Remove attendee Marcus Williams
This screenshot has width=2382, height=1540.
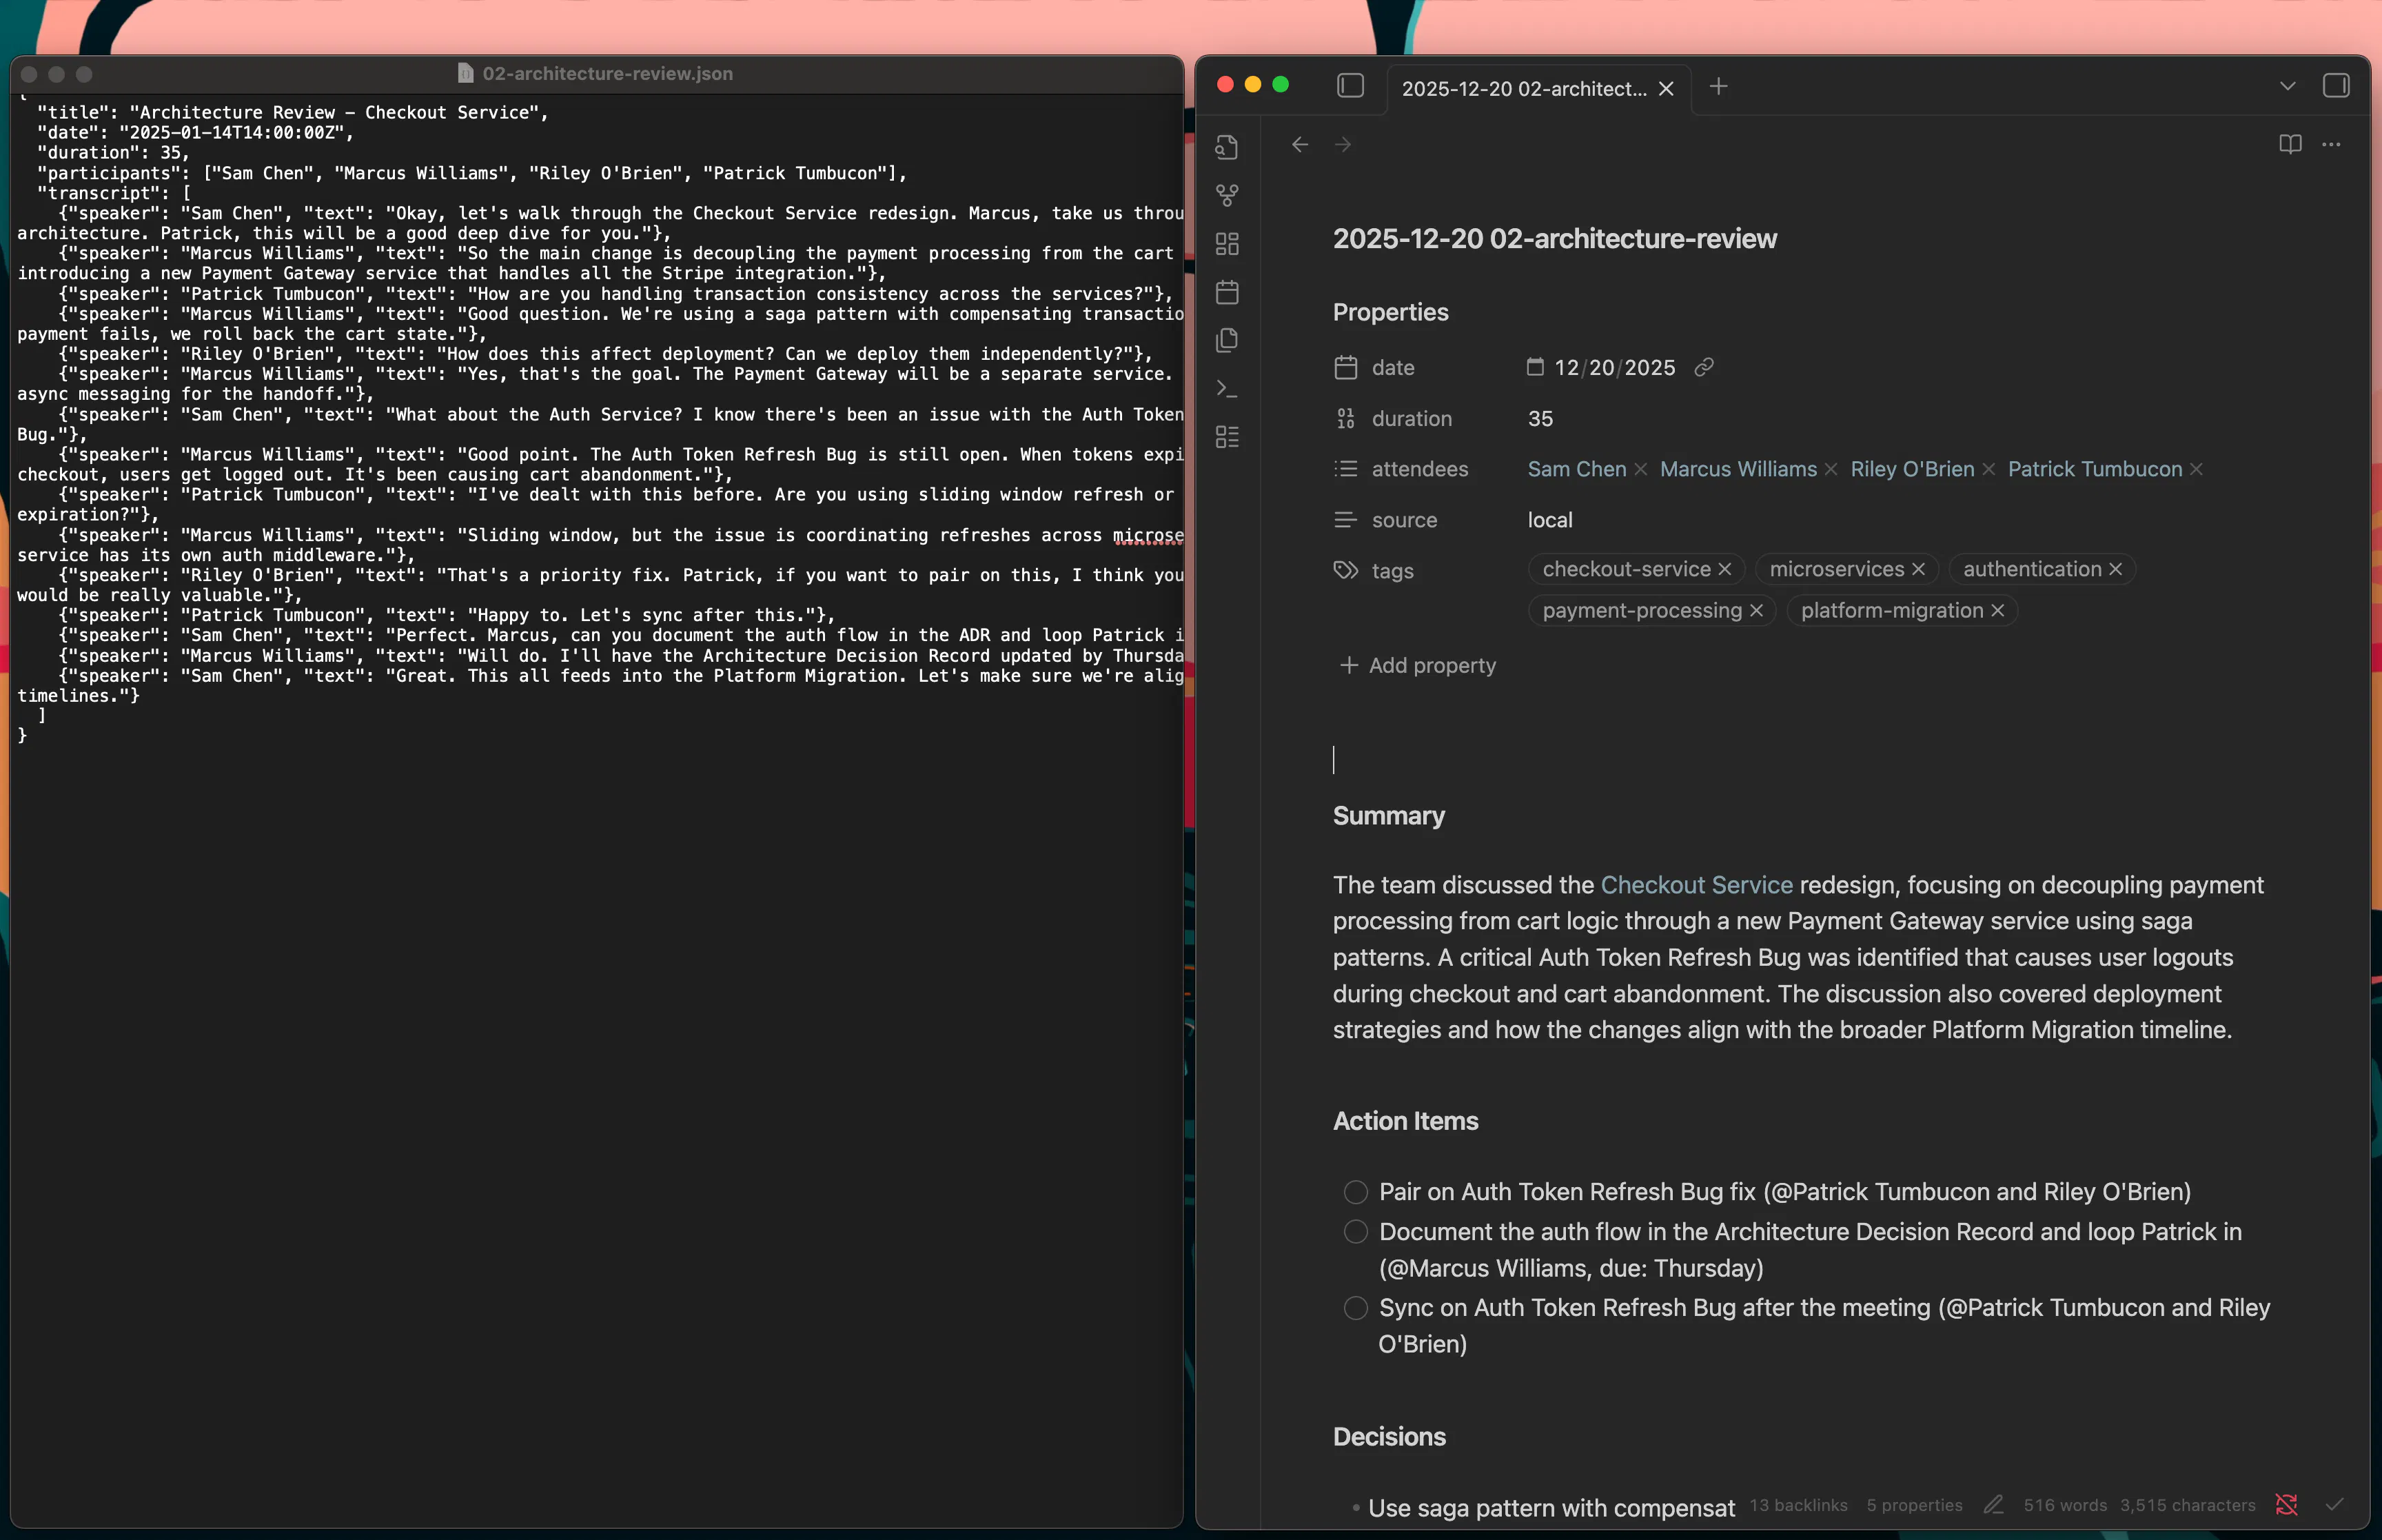click(x=1831, y=469)
